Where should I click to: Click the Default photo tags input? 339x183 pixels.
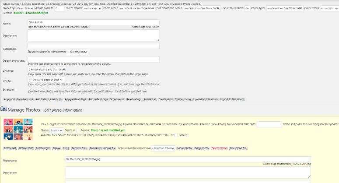point(94,59)
